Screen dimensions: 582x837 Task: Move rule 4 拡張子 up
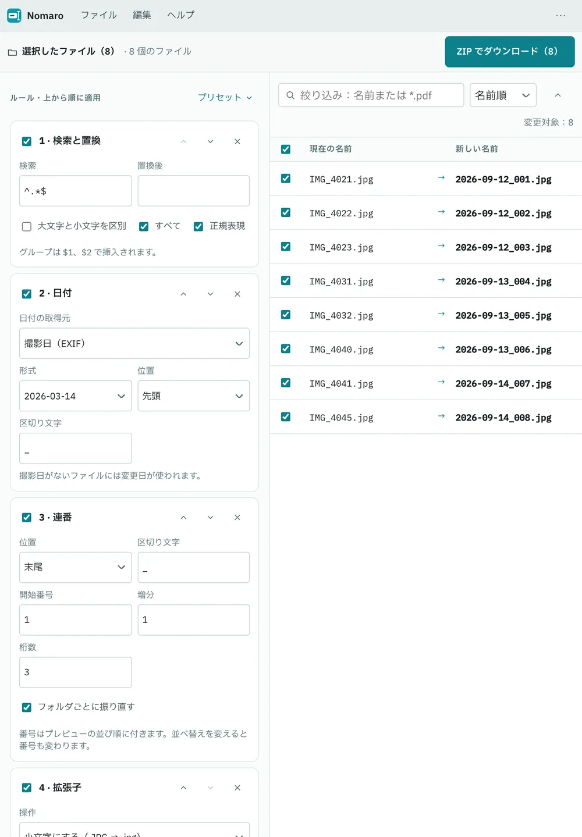point(183,788)
